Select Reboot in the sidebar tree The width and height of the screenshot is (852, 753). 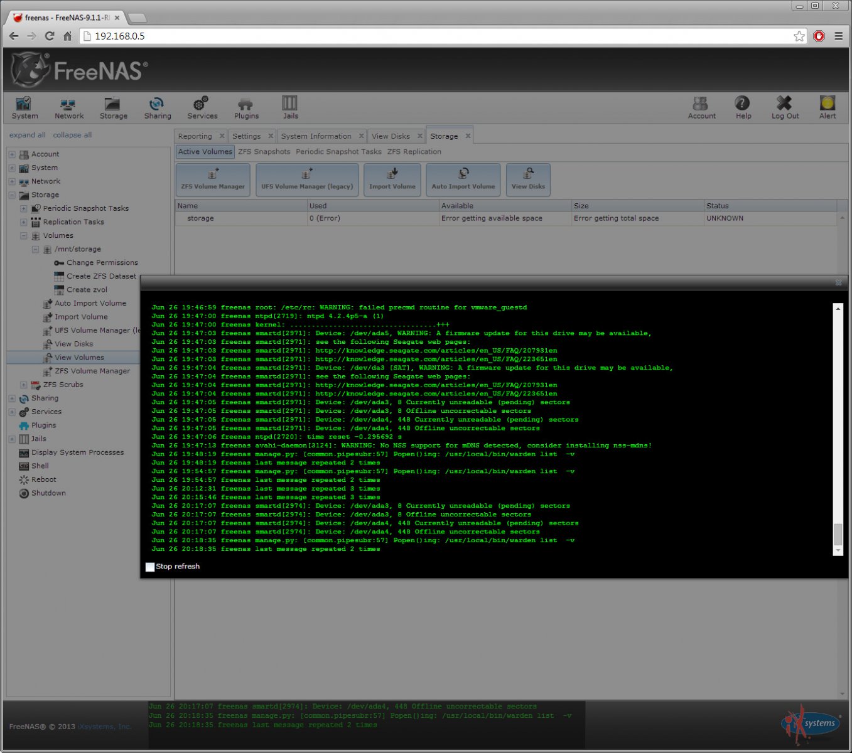click(43, 479)
